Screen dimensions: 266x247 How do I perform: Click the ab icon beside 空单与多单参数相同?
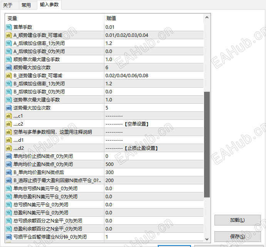[x=8, y=132]
